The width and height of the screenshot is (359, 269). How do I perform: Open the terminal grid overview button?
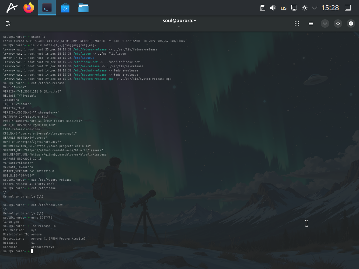tap(297, 23)
